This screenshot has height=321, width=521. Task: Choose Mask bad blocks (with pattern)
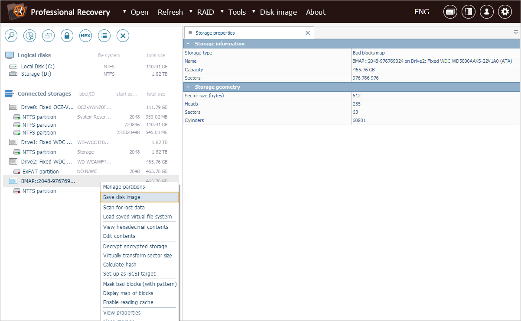(x=139, y=284)
